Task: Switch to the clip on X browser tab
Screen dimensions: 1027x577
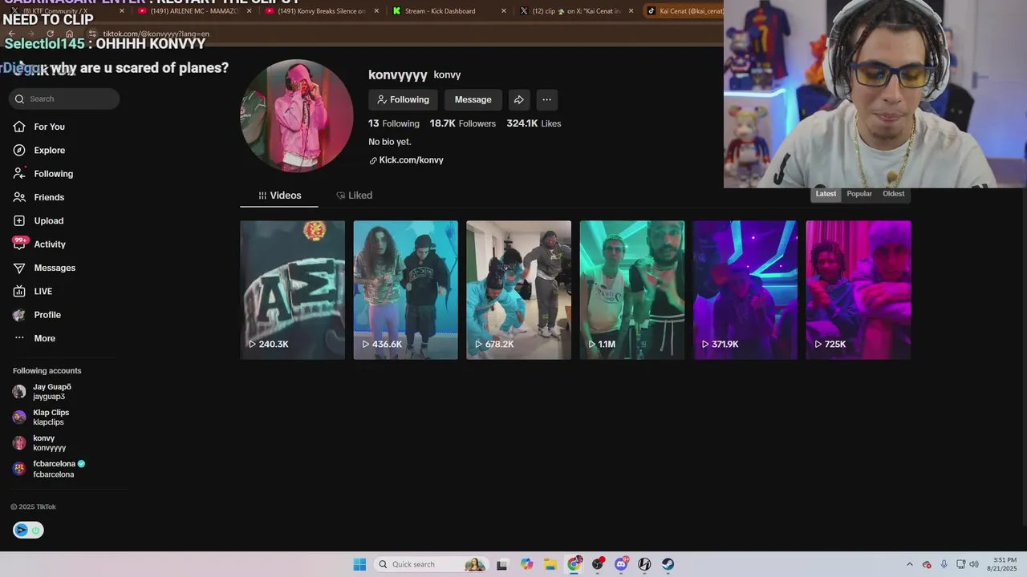Action: 570,11
